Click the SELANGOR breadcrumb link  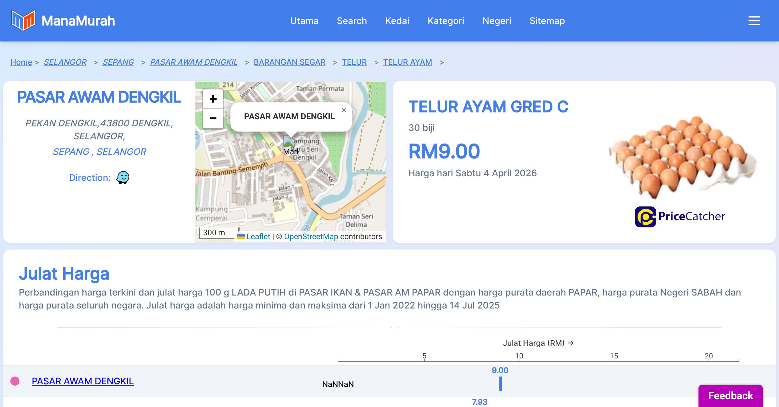point(65,62)
